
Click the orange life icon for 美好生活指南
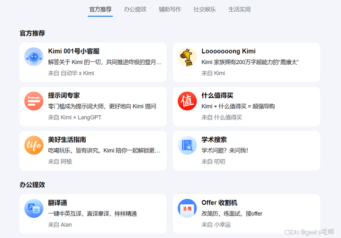click(x=34, y=145)
